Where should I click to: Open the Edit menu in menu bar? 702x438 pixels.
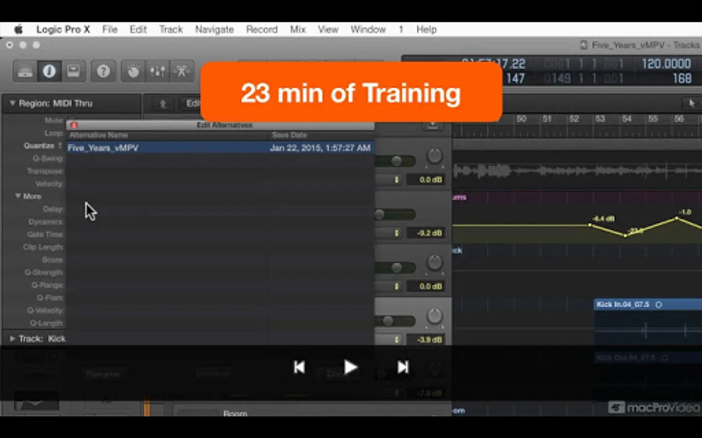click(x=138, y=30)
